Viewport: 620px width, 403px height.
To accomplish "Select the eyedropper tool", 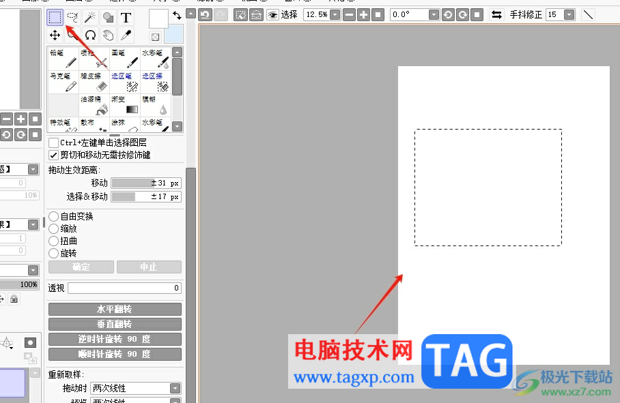I will 126,35.
